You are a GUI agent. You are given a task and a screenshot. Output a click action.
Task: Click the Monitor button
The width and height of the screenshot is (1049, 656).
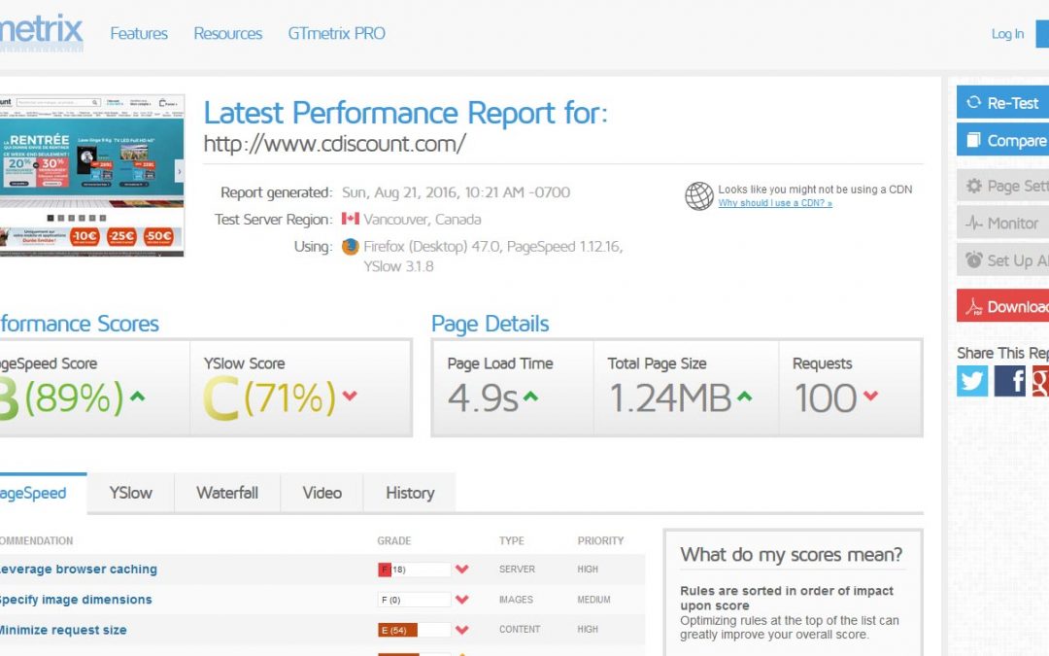coord(1002,223)
